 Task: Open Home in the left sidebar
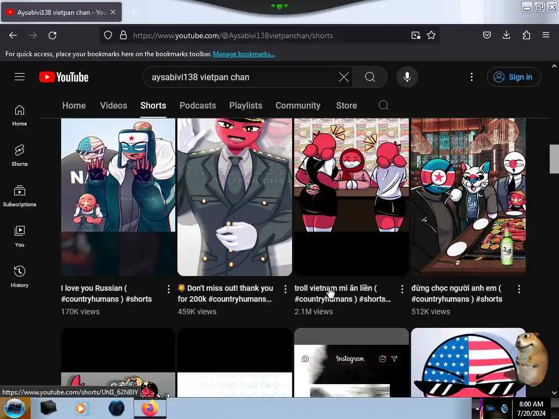(x=20, y=116)
